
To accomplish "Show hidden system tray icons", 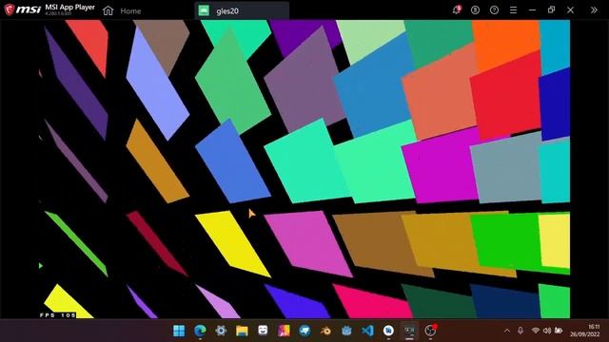I will coord(507,331).
